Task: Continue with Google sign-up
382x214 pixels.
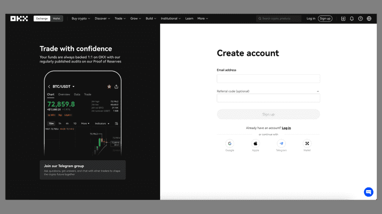Action: tap(230, 144)
